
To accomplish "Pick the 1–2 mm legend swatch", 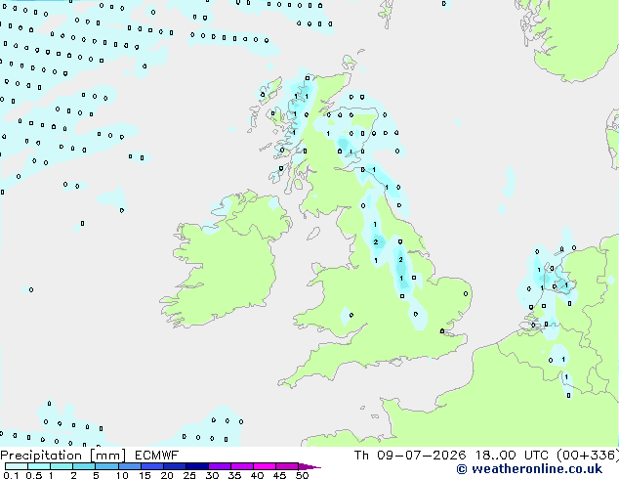I will tap(62, 466).
